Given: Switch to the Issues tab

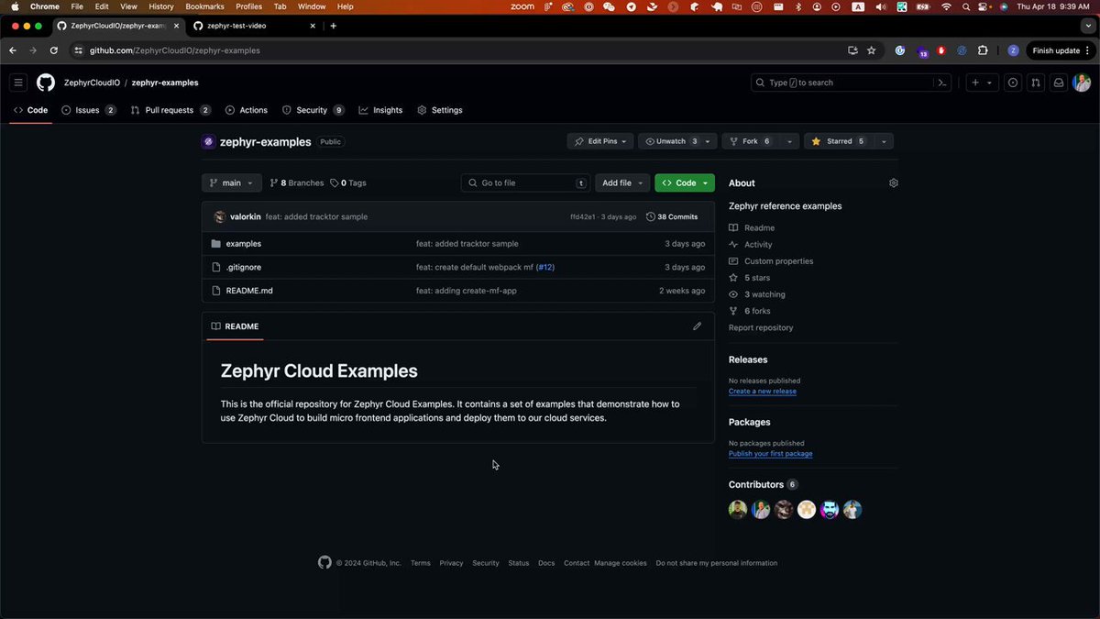Looking at the screenshot, I should 88,110.
